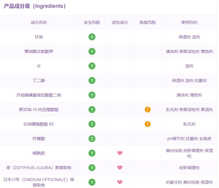
Task: Click safety badge for 聚甘油-10 肉豆蔻酸酯
Action: [92, 110]
